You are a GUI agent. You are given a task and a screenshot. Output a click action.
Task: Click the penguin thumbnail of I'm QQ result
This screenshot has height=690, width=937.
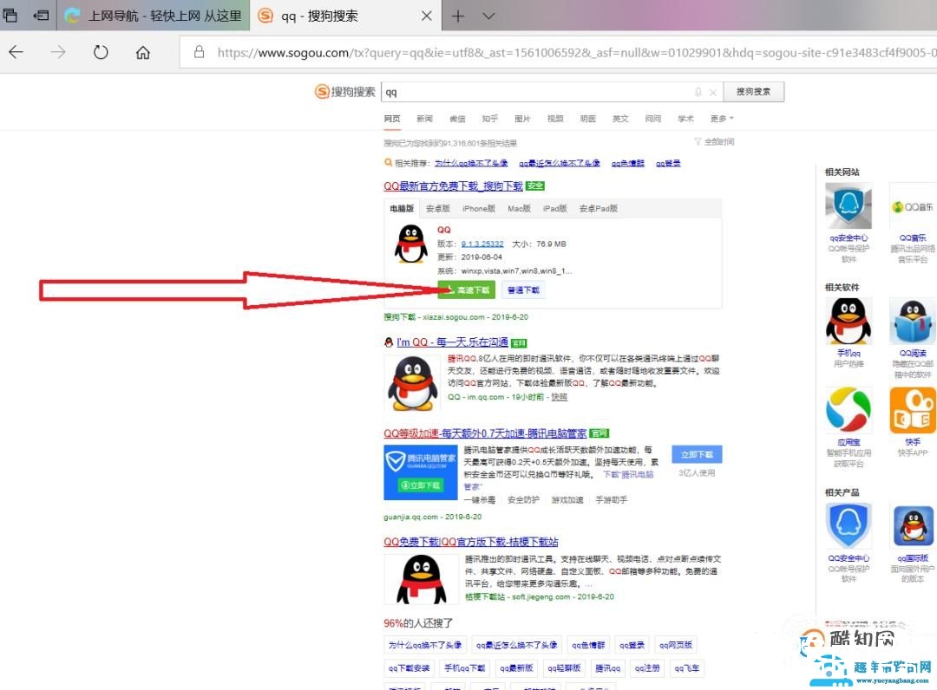click(x=412, y=382)
